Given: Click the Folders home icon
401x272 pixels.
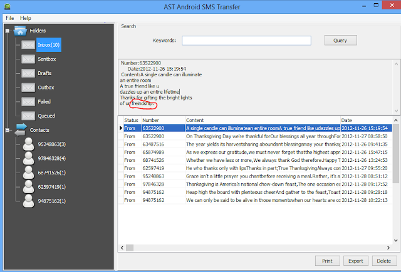Looking at the screenshot, I should [20, 31].
